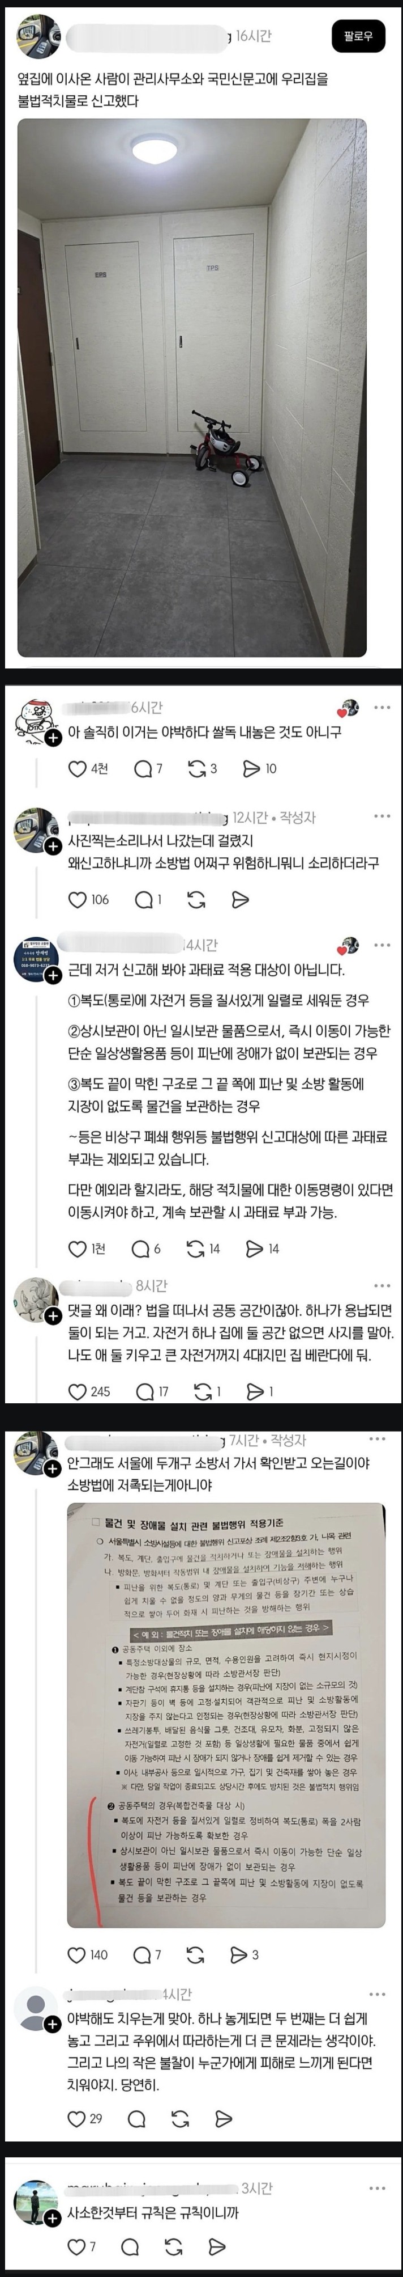Open more options on the 8시간 comment
The width and height of the screenshot is (403, 2277).
tap(382, 1285)
